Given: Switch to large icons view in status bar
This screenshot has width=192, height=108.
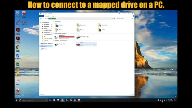Looking at the screenshot, I should pos(133,95).
